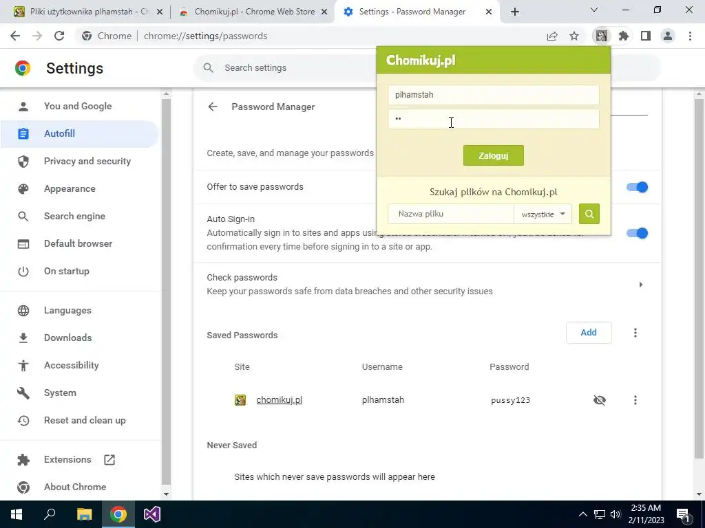
Task: Toggle the browser side panel
Action: click(x=646, y=36)
